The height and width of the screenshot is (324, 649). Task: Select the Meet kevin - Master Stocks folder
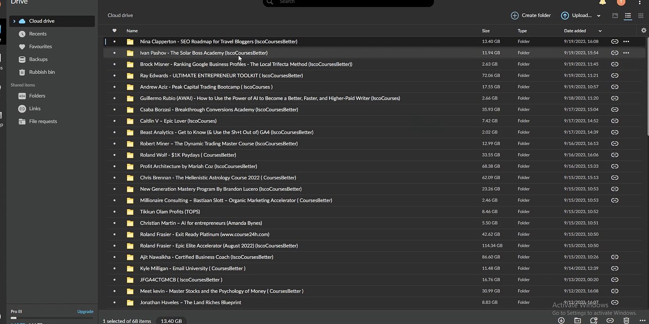[222, 291]
